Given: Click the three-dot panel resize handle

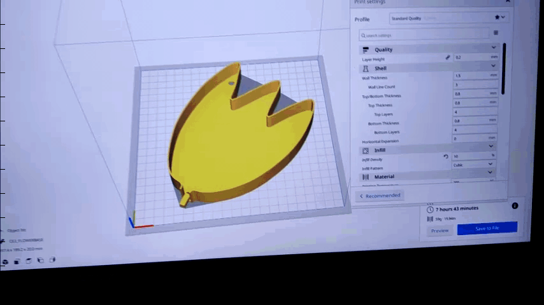Looking at the screenshot, I should 430,204.
